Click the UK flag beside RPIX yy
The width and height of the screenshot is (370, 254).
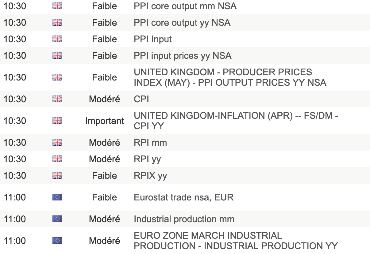57,176
